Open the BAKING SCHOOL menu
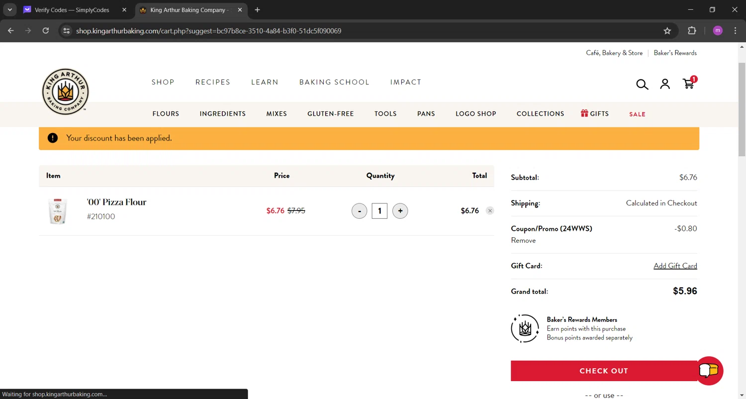This screenshot has width=746, height=399. click(x=334, y=82)
